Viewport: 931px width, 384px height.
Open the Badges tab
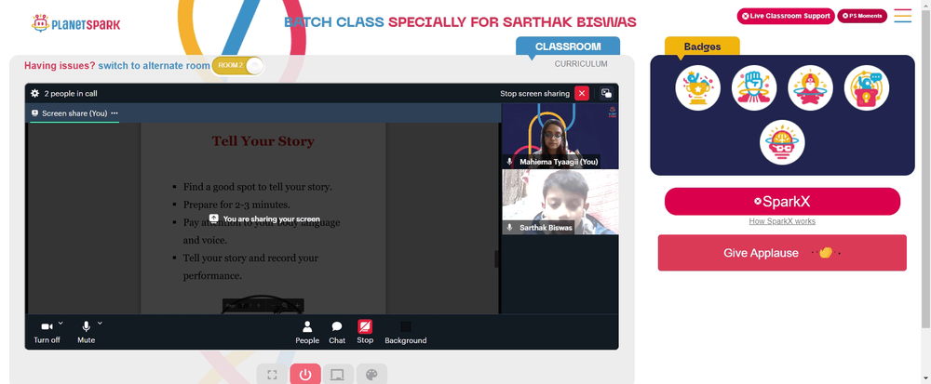(x=702, y=46)
